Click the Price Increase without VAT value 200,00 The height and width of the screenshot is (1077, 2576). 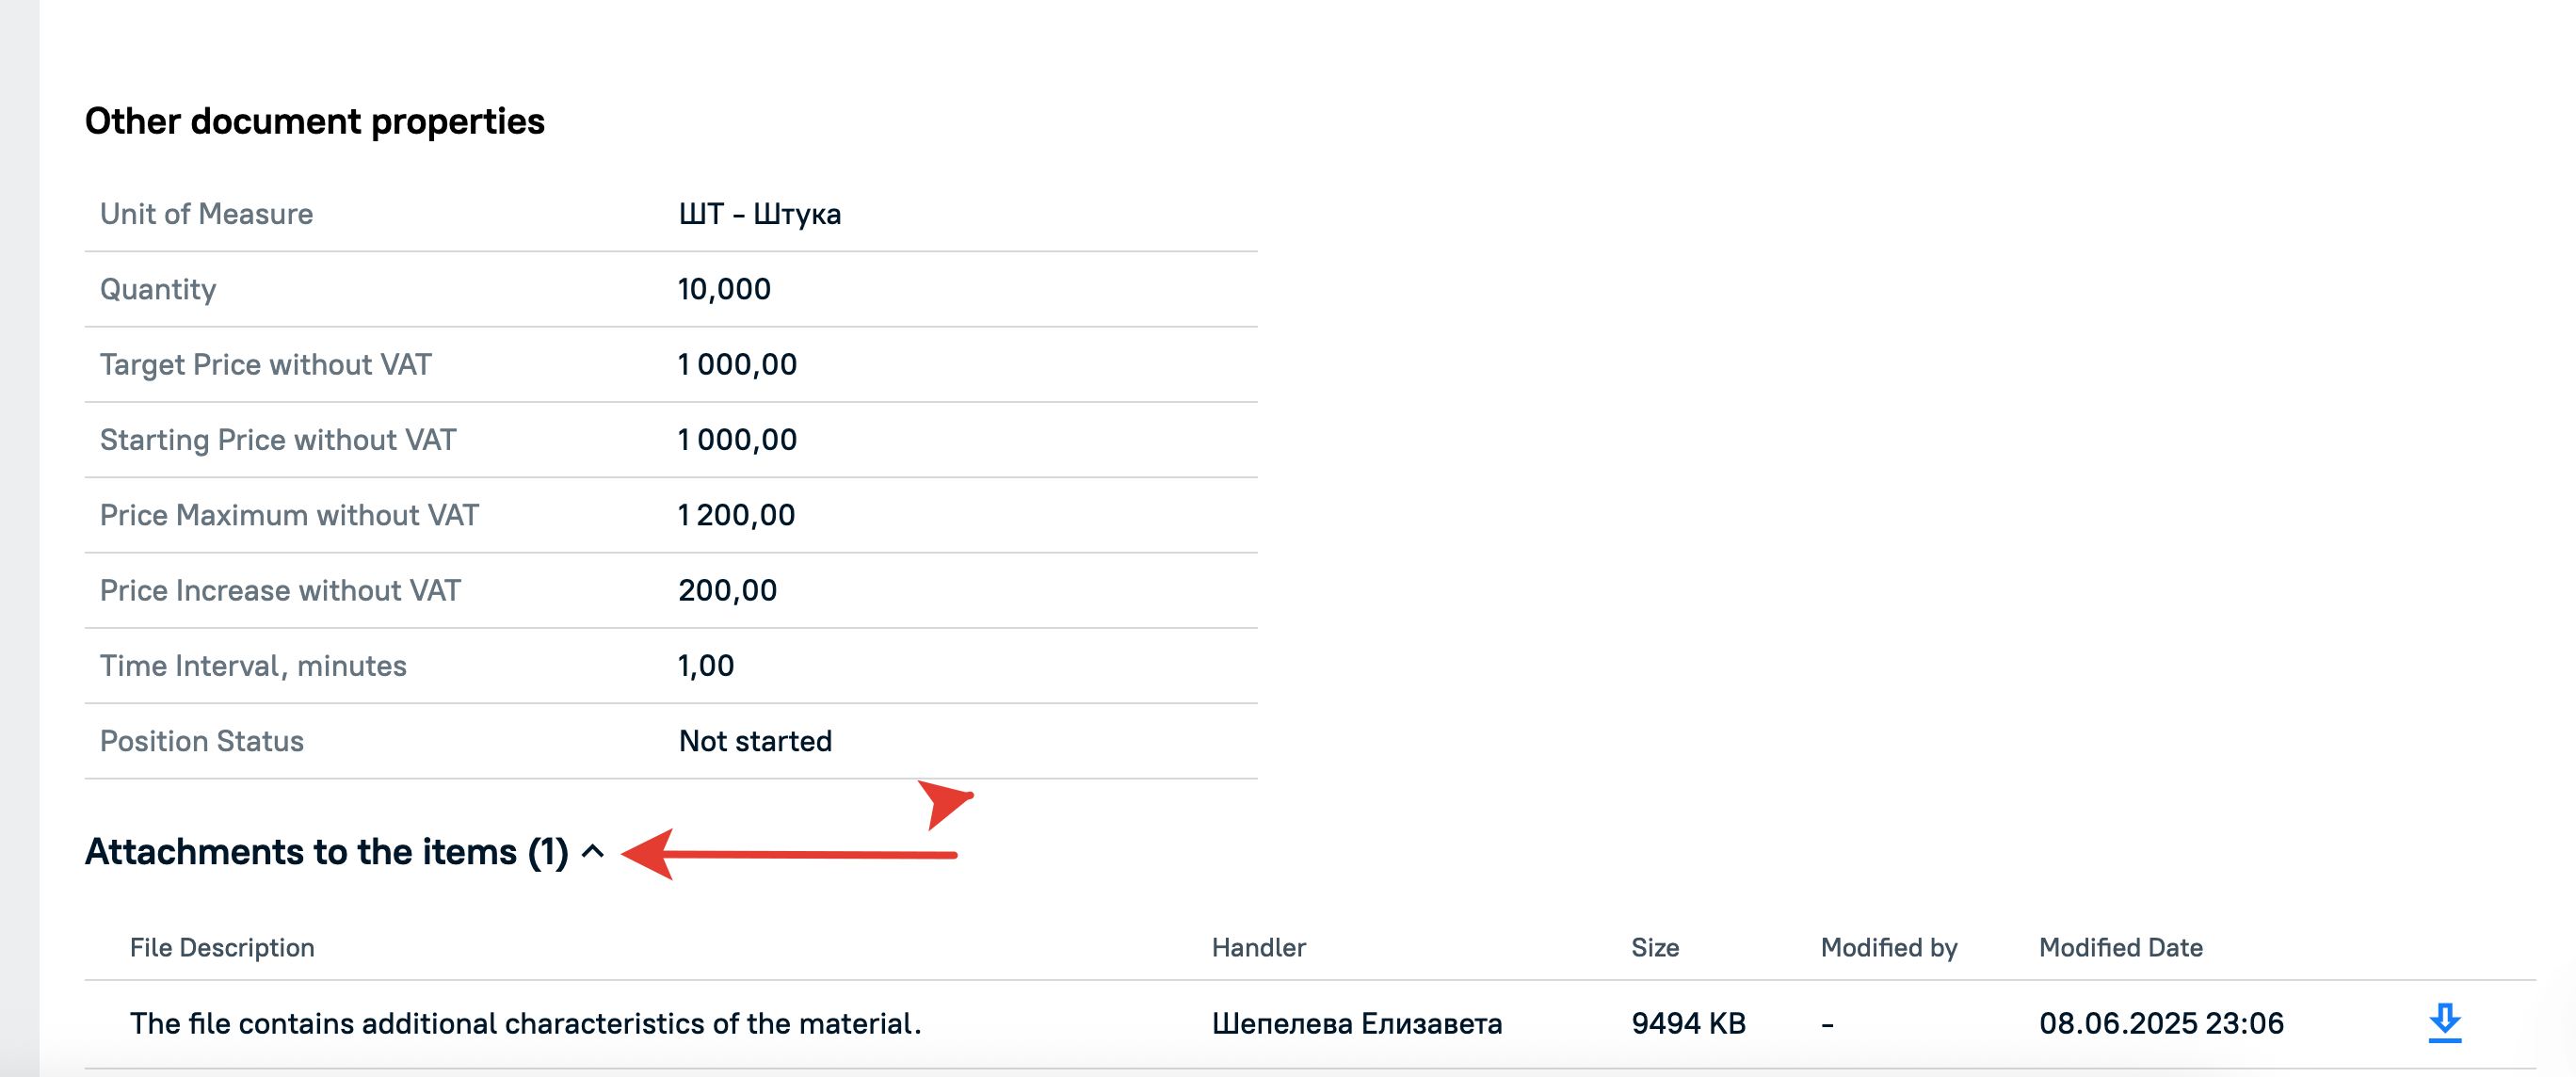pos(727,590)
